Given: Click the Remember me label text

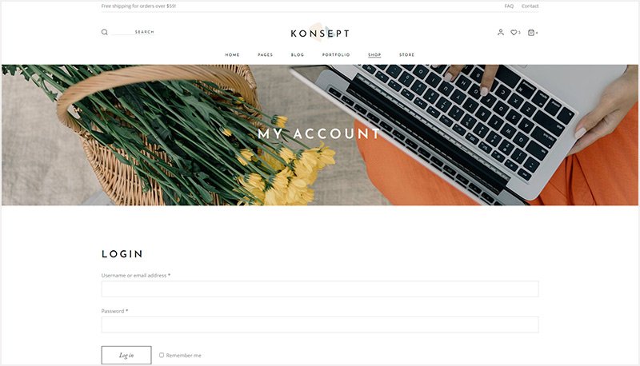Looking at the screenshot, I should [x=184, y=356].
